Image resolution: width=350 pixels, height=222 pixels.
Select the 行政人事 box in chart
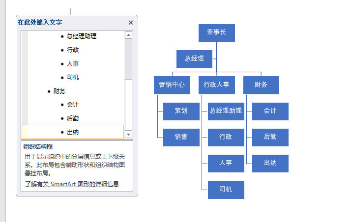click(x=216, y=85)
